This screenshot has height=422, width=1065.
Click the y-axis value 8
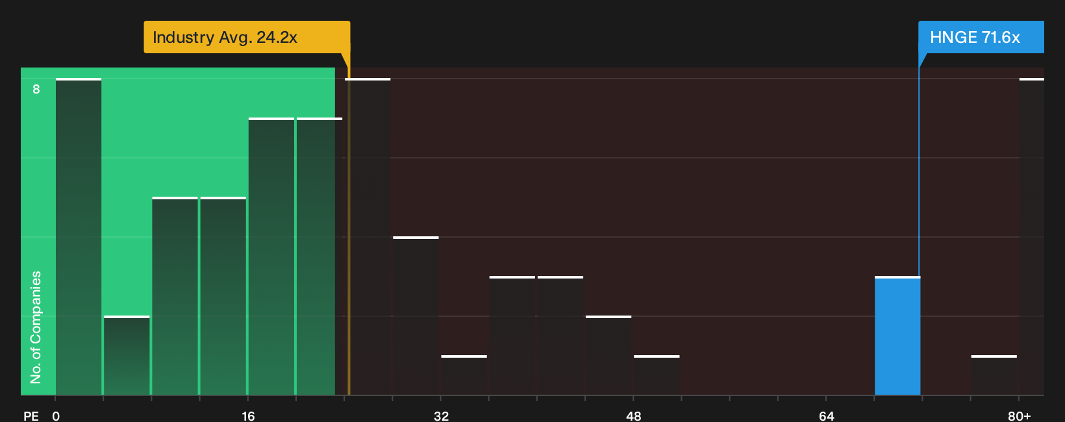(x=36, y=89)
